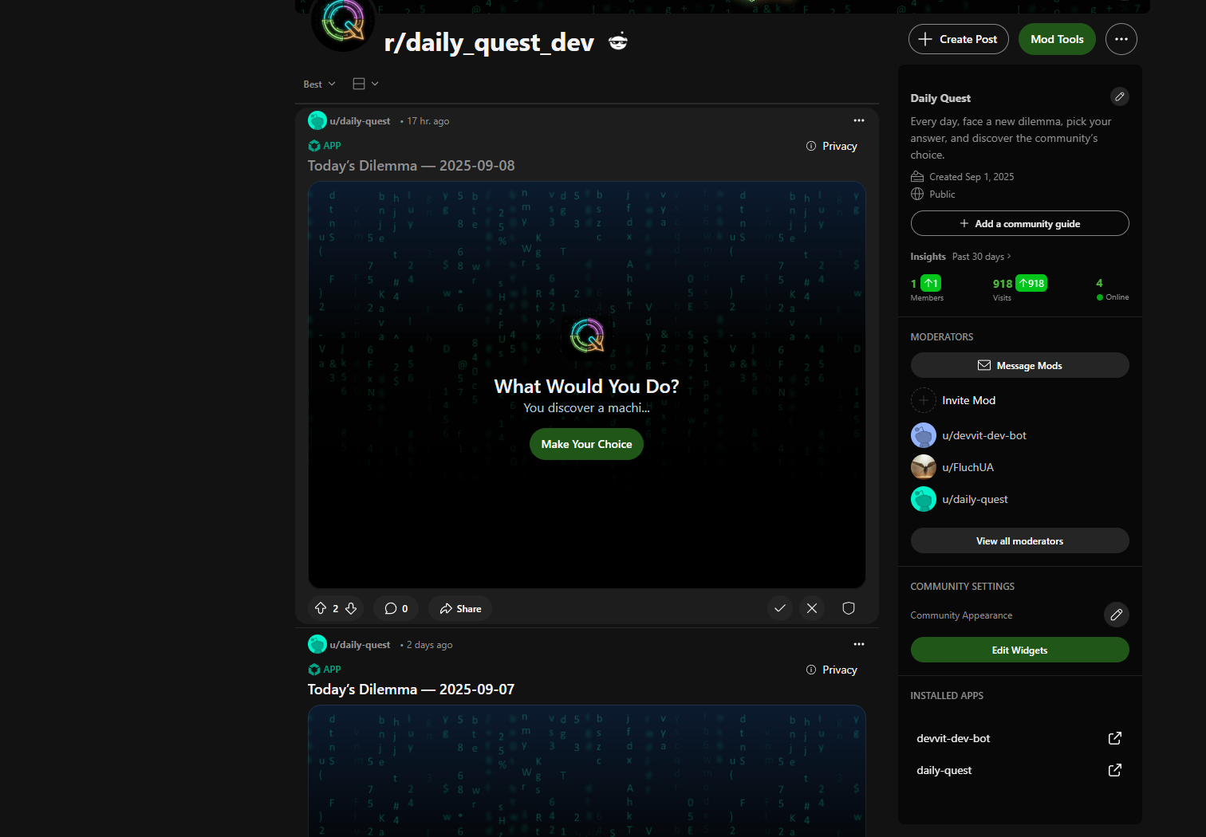Click the '2 days ago' timestamp
The height and width of the screenshot is (837, 1206).
pyautogui.click(x=429, y=645)
